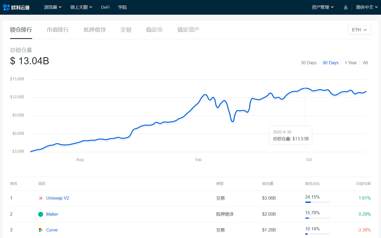Click Uniswap's 24.15% lock ratio progress bar
The height and width of the screenshot is (238, 381).
[317, 202]
